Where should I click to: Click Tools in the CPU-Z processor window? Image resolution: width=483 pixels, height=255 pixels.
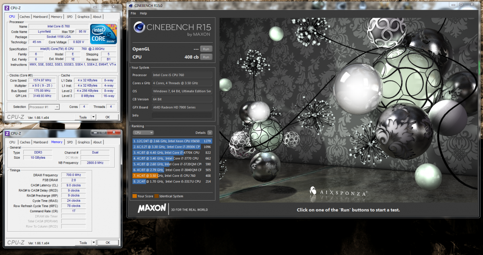(x=83, y=117)
